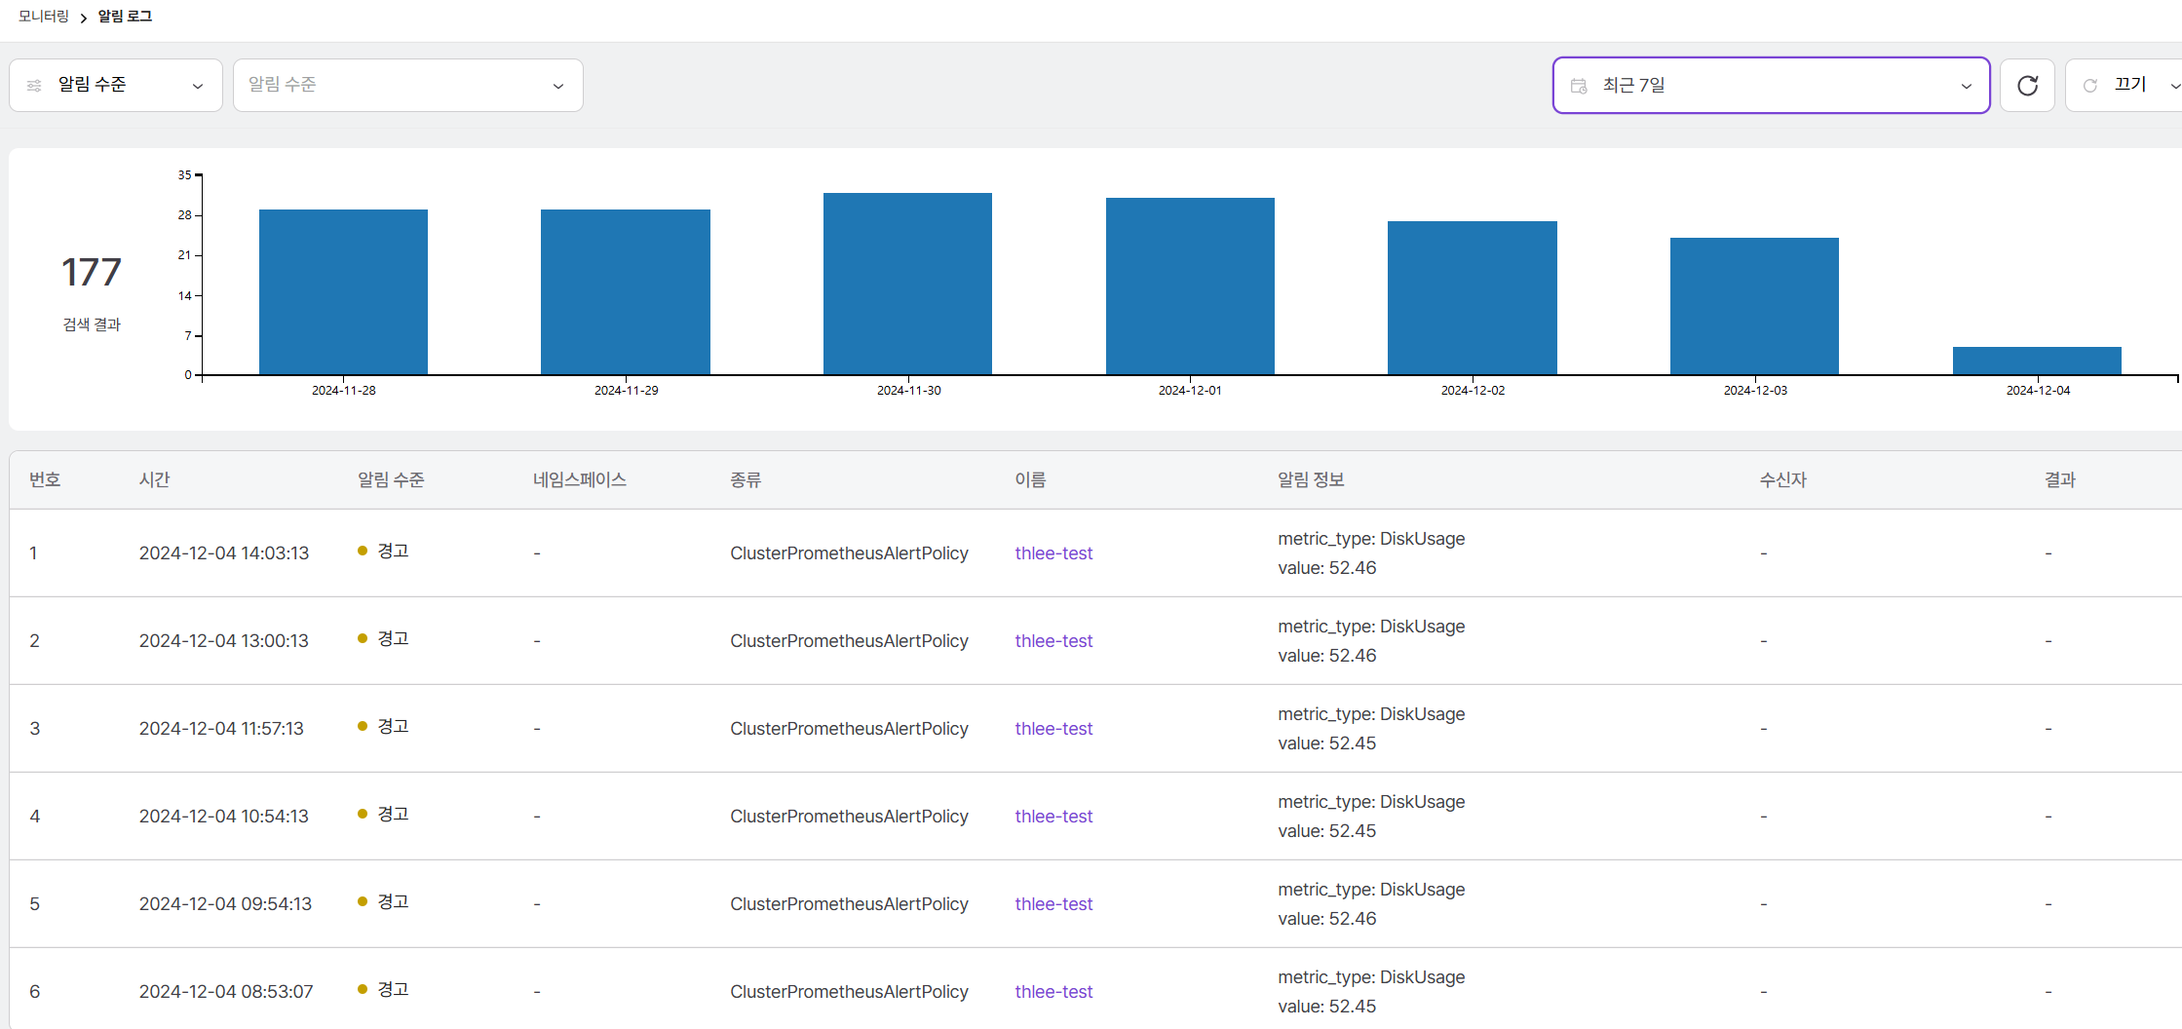Click the 2024-12-04 08:53:07 timestamp cell
This screenshot has width=2182, height=1029.
(226, 992)
